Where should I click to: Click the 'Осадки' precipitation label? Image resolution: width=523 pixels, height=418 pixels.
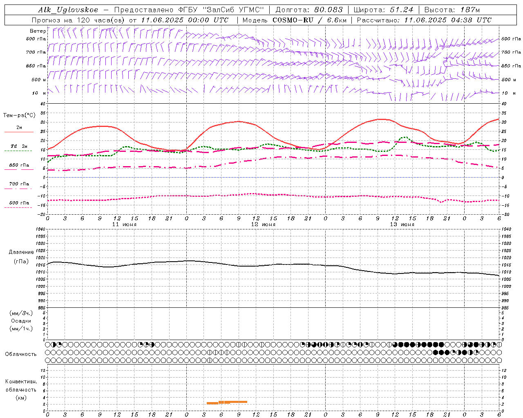(x=21, y=321)
